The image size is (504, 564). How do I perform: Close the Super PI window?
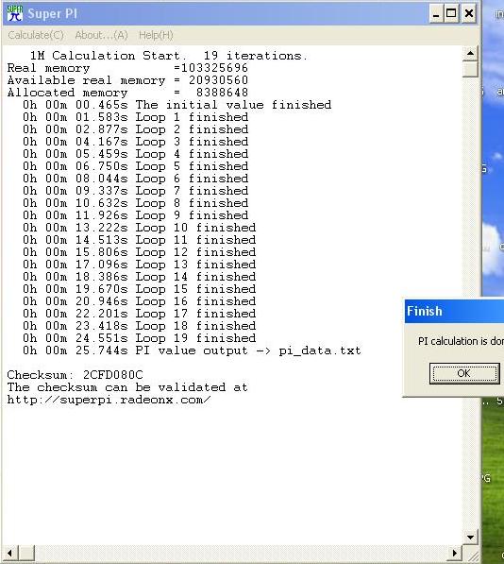469,14
